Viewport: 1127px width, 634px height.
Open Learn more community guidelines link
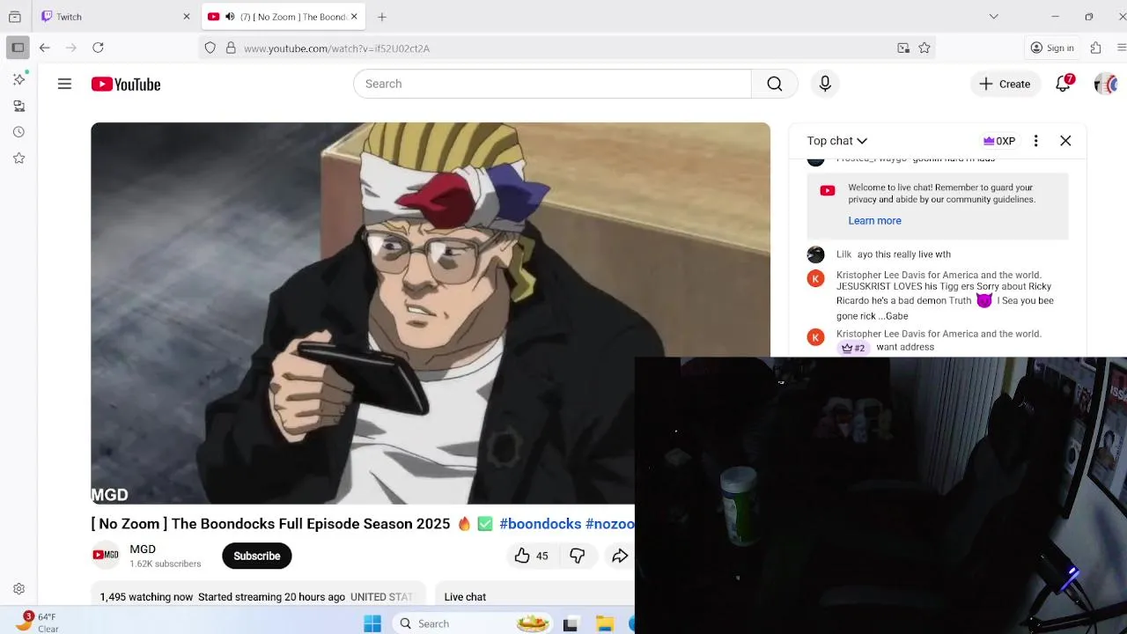874,221
